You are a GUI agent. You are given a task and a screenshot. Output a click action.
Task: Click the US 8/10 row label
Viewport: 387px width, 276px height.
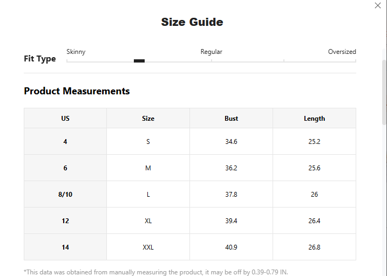coord(65,195)
